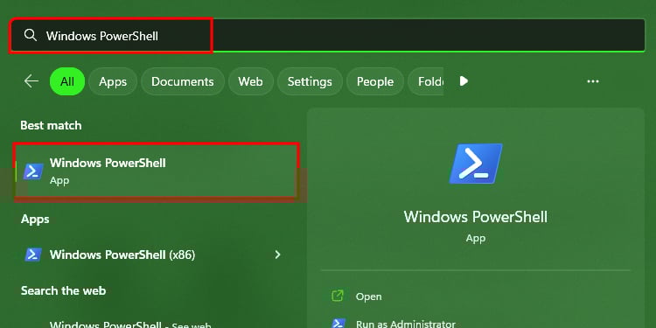Switch to the Web filter tab
This screenshot has width=656, height=328.
[x=251, y=81]
